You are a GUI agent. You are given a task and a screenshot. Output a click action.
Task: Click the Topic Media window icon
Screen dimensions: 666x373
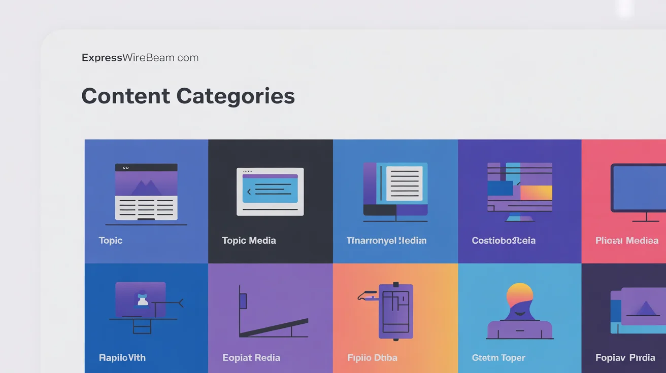270,190
